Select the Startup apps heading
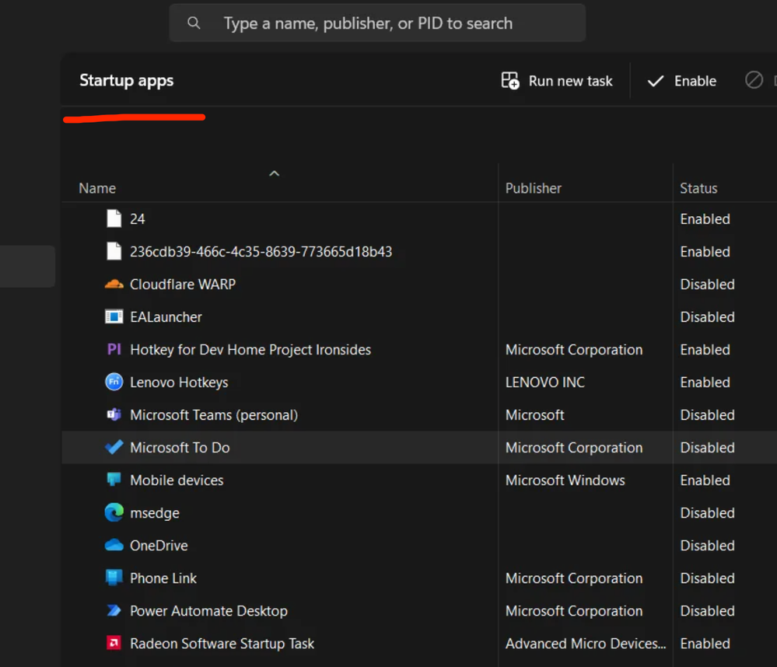This screenshot has width=777, height=667. (126, 80)
